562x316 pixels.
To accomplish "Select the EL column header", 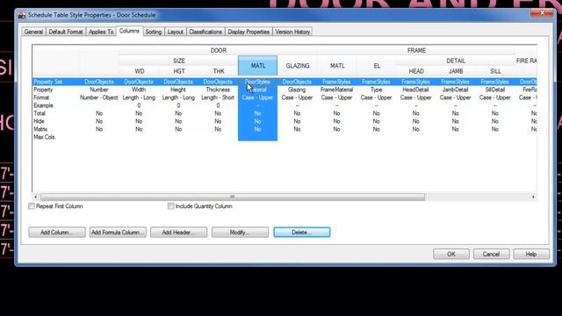I will click(377, 66).
